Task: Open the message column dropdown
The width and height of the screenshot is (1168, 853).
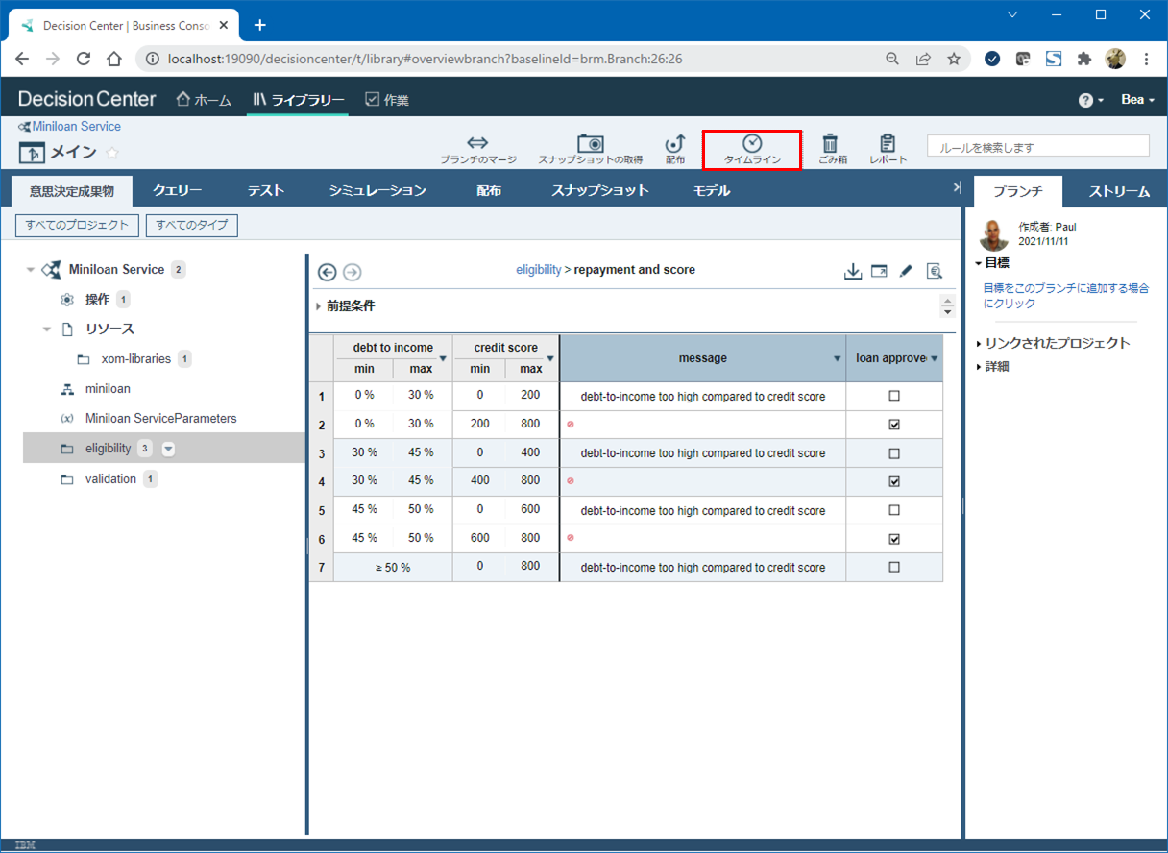Action: click(837, 358)
